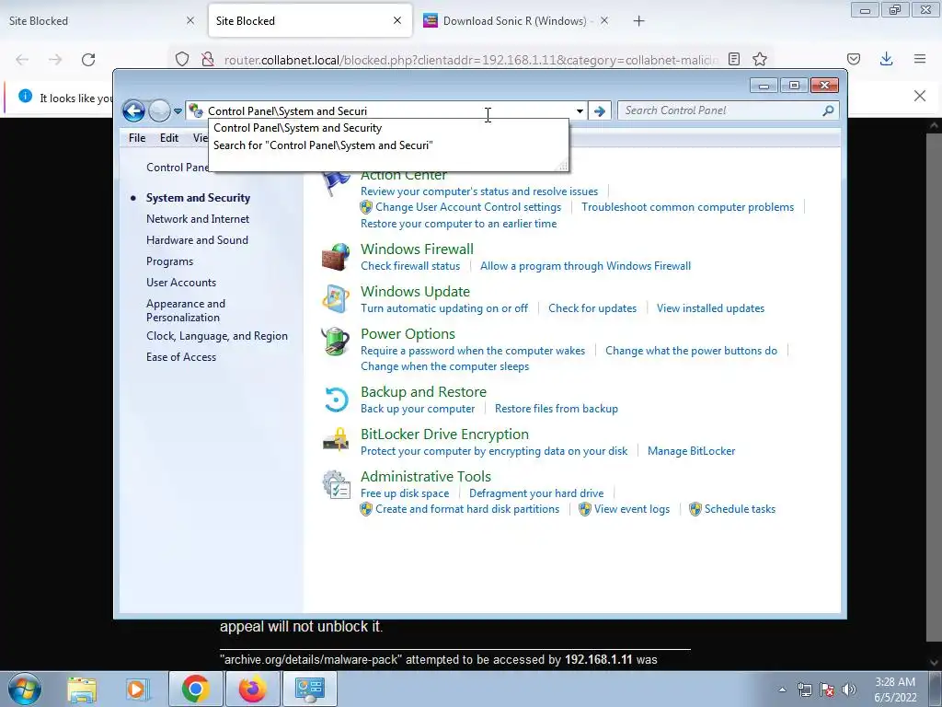Screen dimensions: 942x707
Task: Click Restore files from backup link
Action: point(557,409)
